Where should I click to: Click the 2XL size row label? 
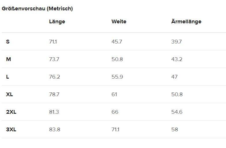tap(11, 112)
